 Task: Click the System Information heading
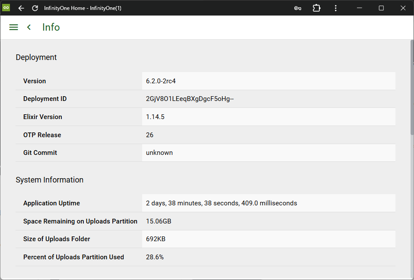tap(49, 180)
